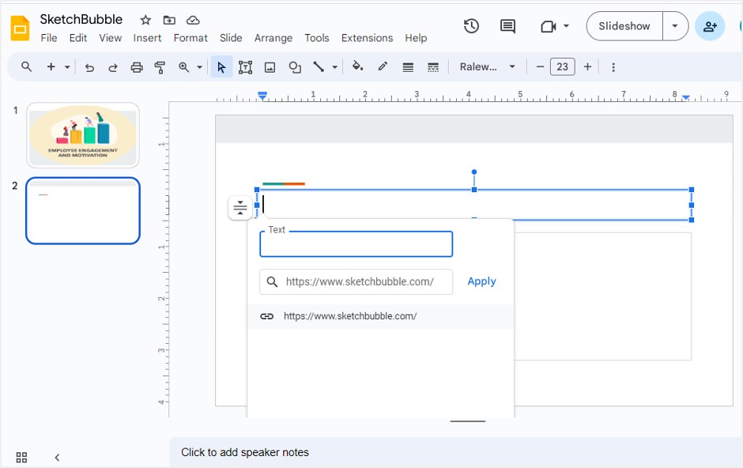Open version history clock icon
Viewport: 743px width, 468px height.
[x=471, y=26]
